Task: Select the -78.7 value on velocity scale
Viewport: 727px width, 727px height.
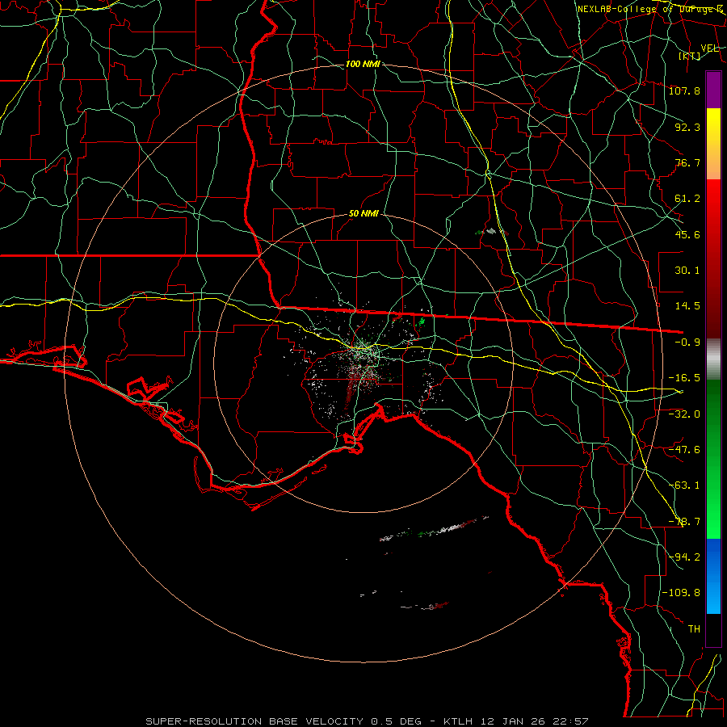Action: (x=684, y=522)
